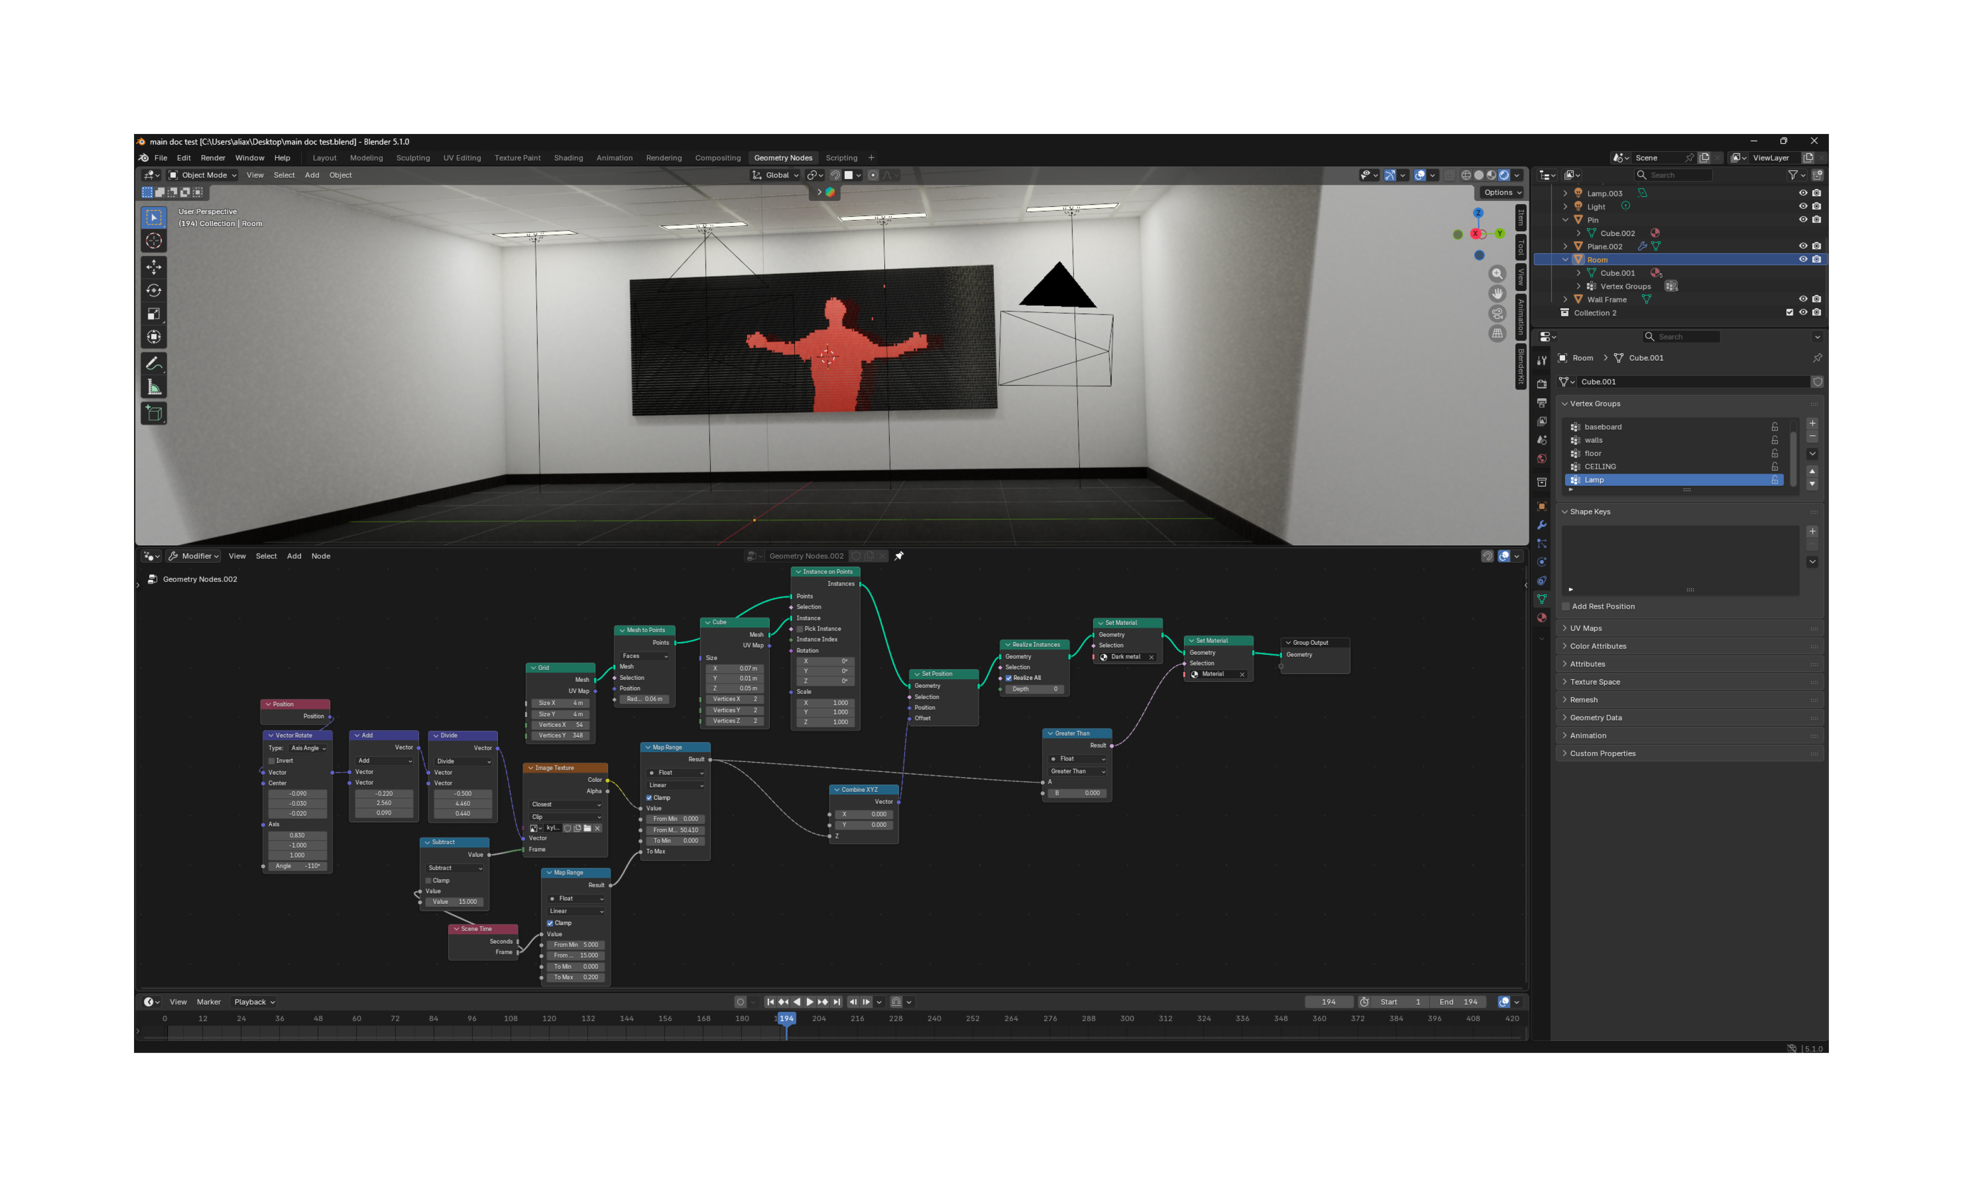
Task: Toggle Invert checkbox in Vector Rotate node
Action: tap(272, 761)
